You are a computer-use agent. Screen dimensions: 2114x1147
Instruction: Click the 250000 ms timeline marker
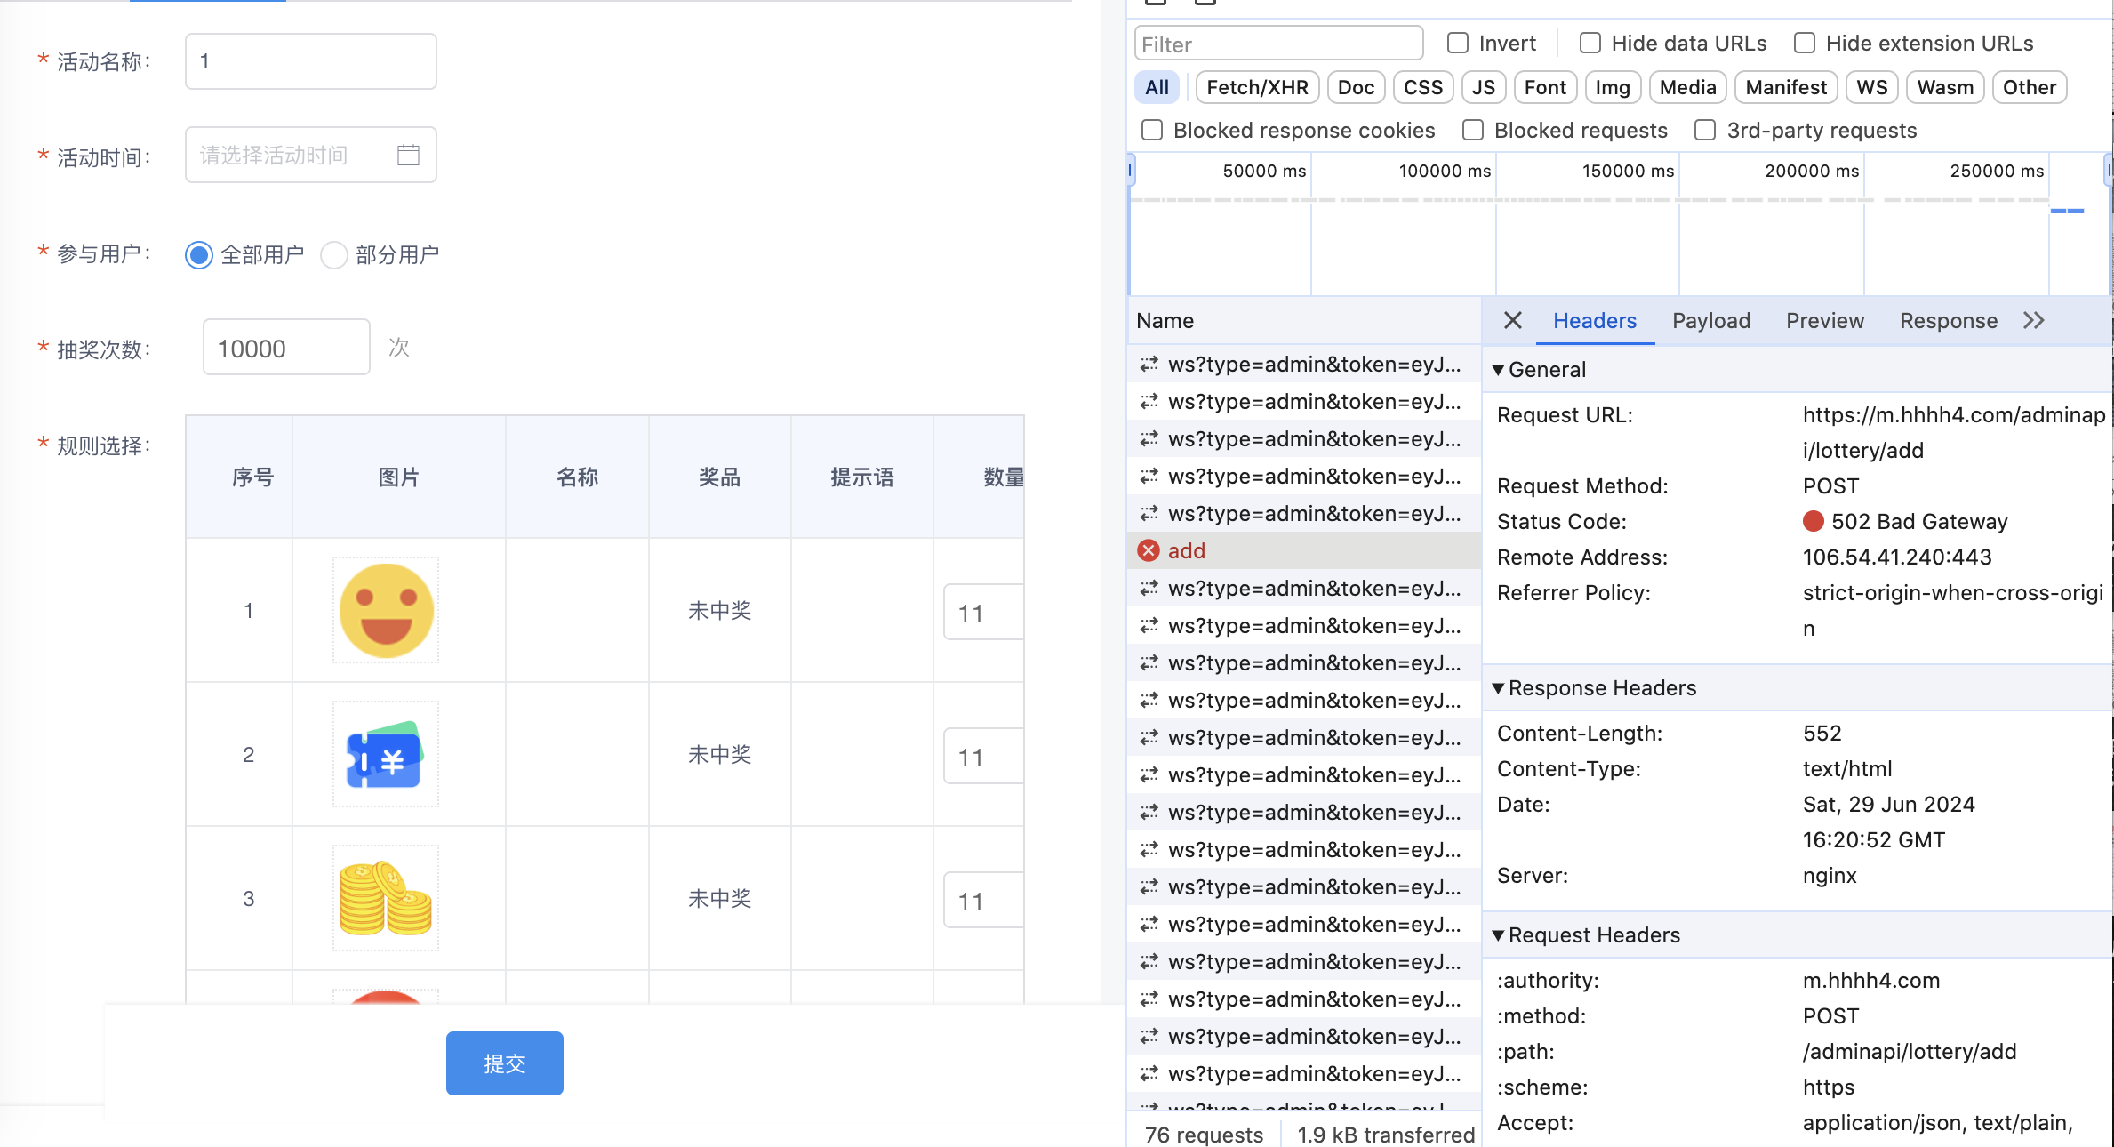click(1997, 171)
